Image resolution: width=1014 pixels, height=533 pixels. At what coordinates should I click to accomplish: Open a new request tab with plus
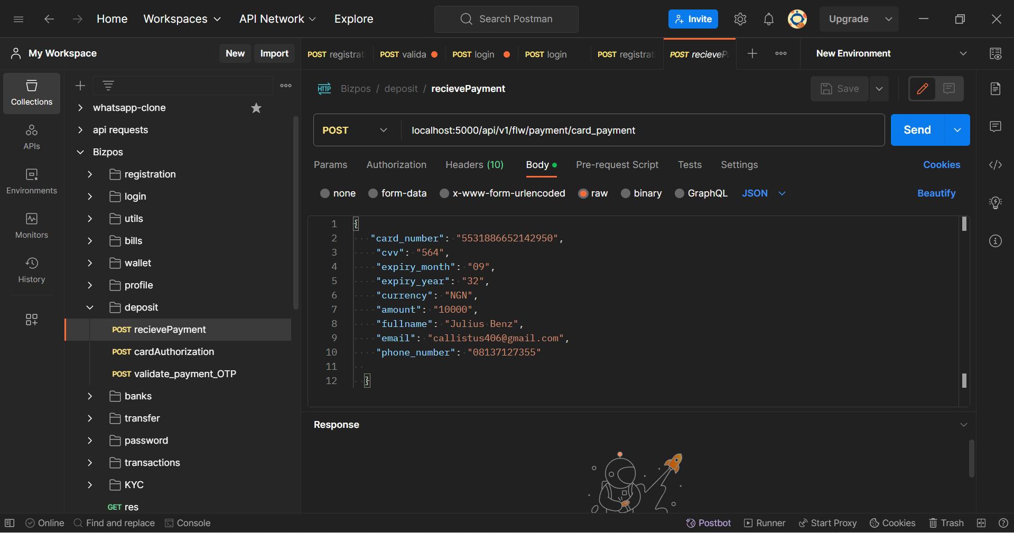(x=752, y=53)
